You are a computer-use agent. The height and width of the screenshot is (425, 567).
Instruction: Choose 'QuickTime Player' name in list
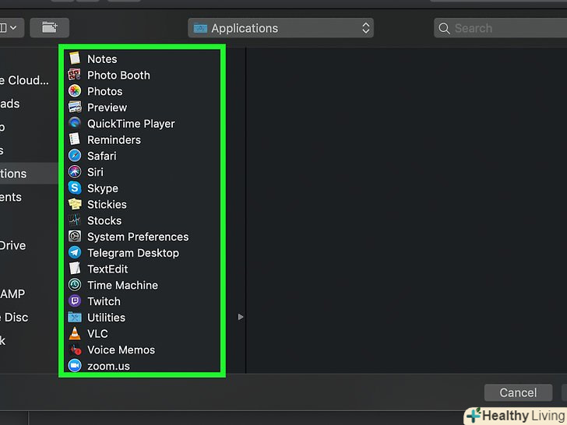pos(131,124)
